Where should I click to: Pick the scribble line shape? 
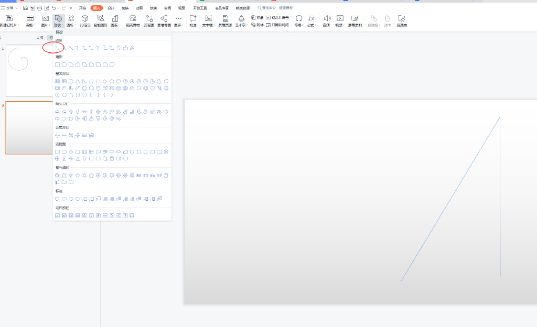pyautogui.click(x=132, y=48)
